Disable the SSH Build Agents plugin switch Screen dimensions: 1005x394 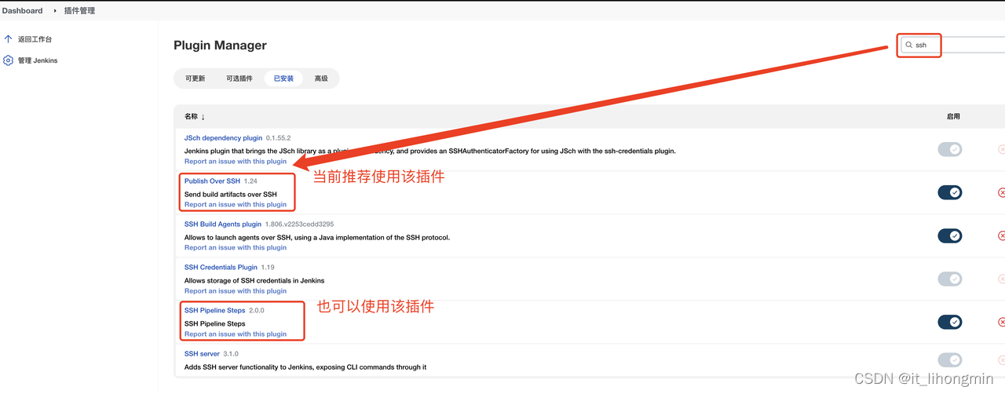click(949, 235)
